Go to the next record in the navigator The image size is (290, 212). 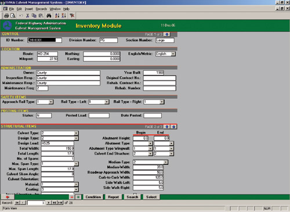(49, 203)
